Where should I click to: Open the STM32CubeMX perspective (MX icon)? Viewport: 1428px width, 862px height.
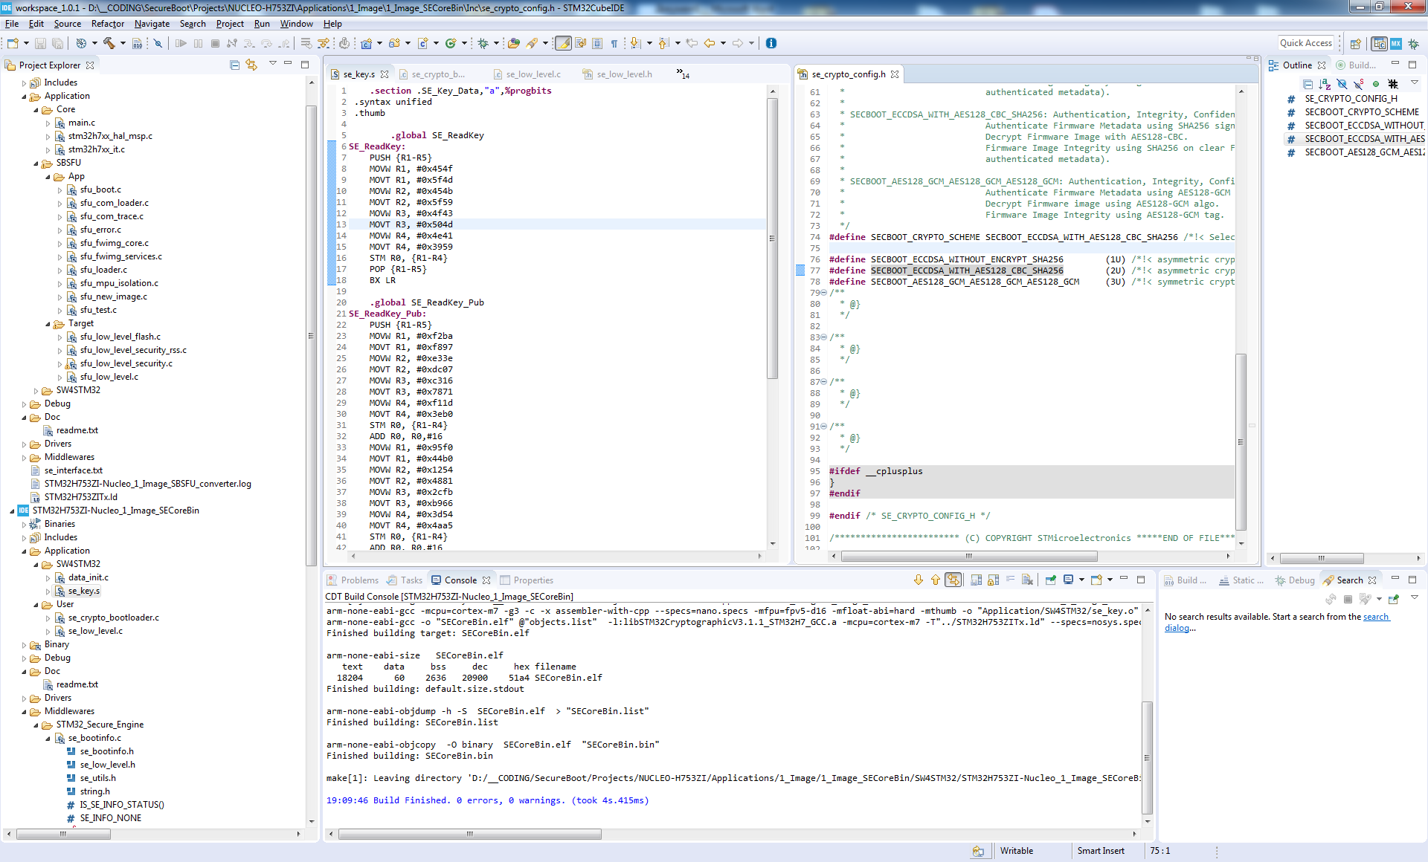(1396, 44)
